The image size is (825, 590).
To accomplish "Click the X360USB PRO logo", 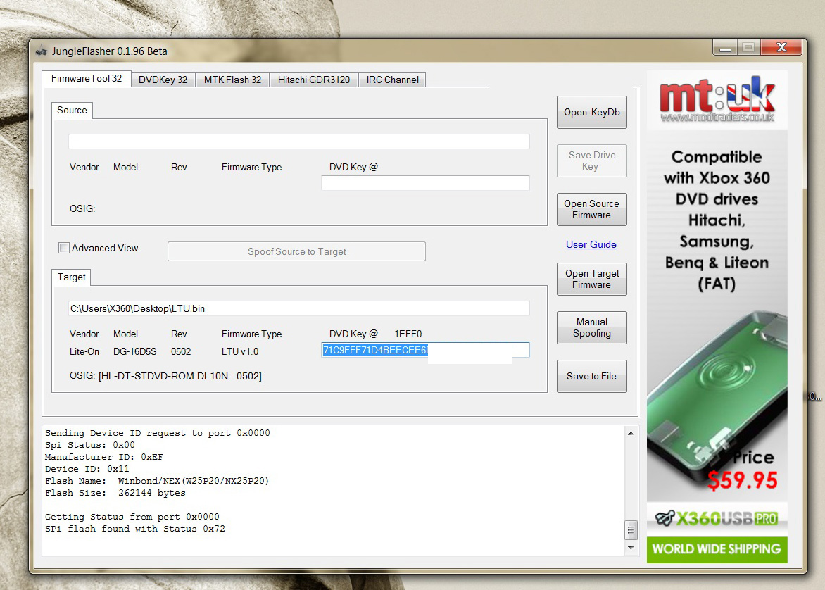I will coord(717,519).
